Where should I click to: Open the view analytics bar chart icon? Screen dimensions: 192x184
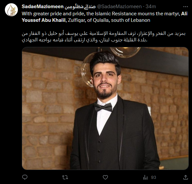(145, 177)
